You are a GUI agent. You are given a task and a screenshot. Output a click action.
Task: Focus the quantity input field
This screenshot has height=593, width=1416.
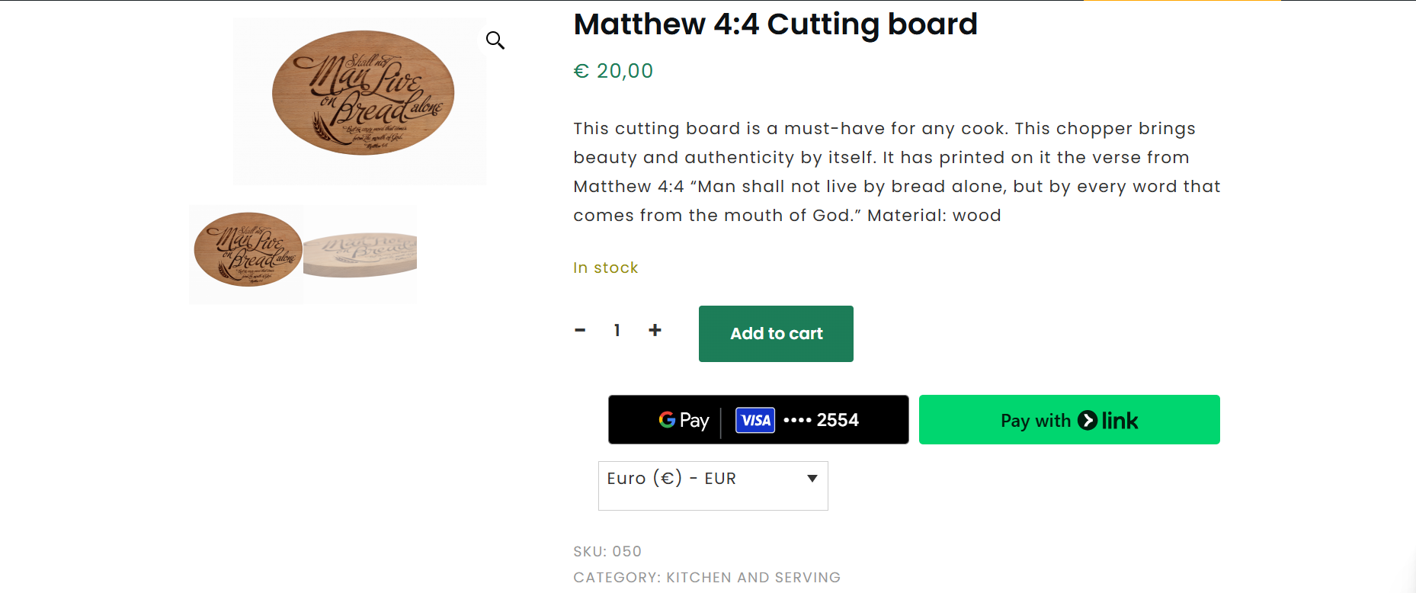[617, 330]
